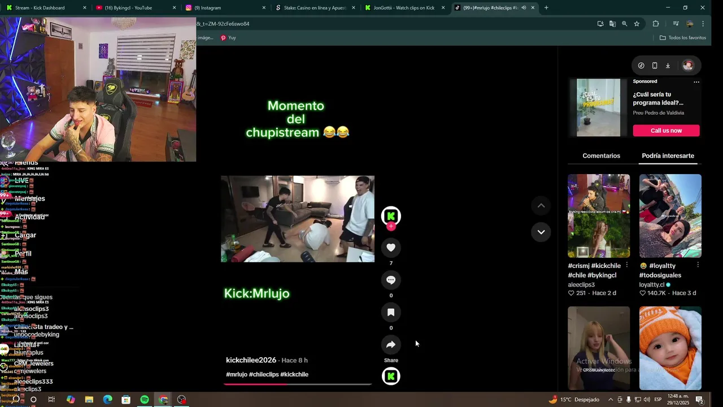
Task: Click the address bar URL field
Action: [393, 24]
